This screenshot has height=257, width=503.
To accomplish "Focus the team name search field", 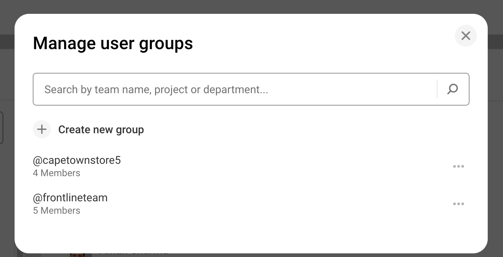I will tap(233, 90).
